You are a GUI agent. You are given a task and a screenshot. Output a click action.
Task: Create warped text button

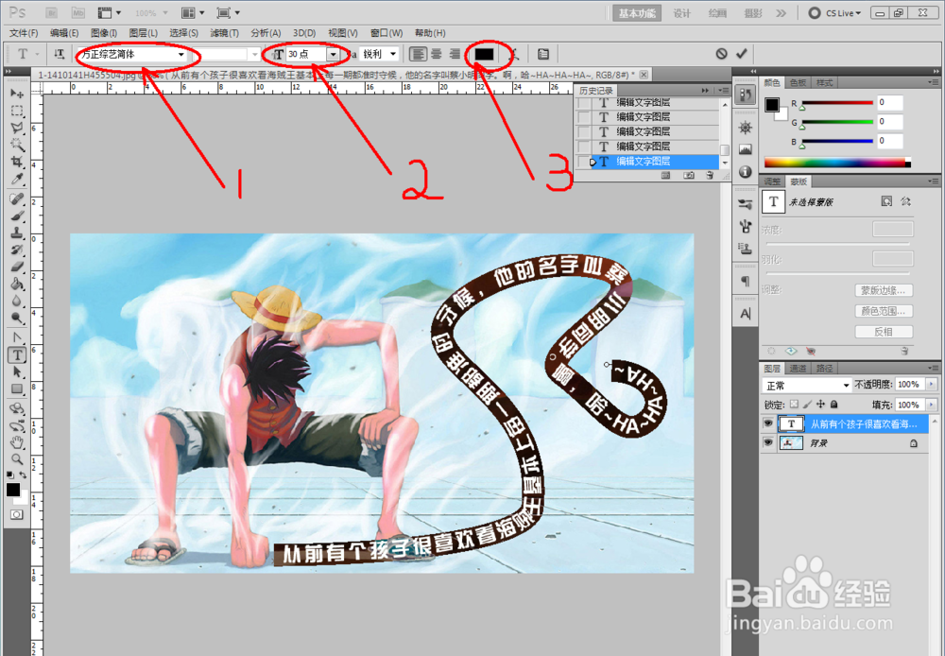(515, 54)
